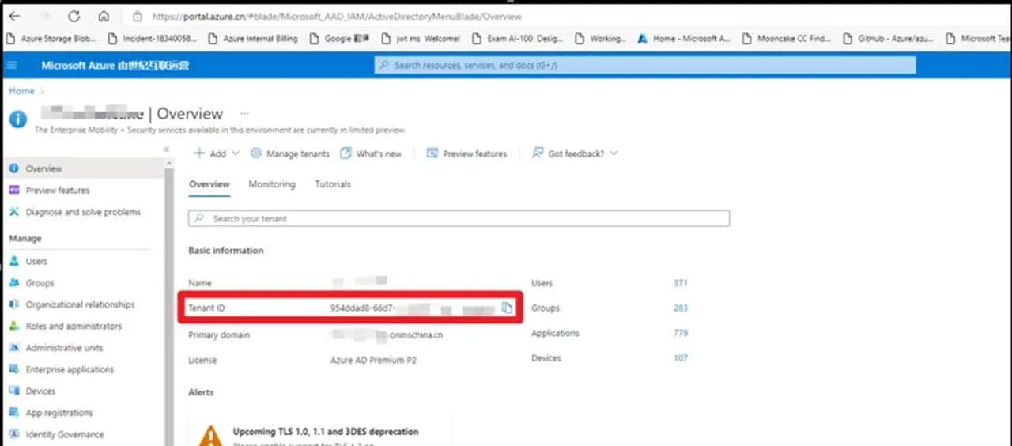
Task: Open the 779 applications count link
Action: (x=680, y=333)
